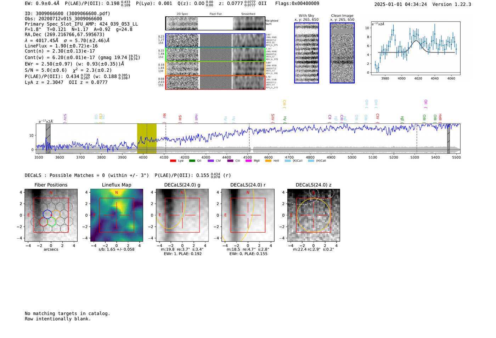Click the Flags:0x00400009 text
Viewport: 496px width, 338px height.
pos(297,4)
